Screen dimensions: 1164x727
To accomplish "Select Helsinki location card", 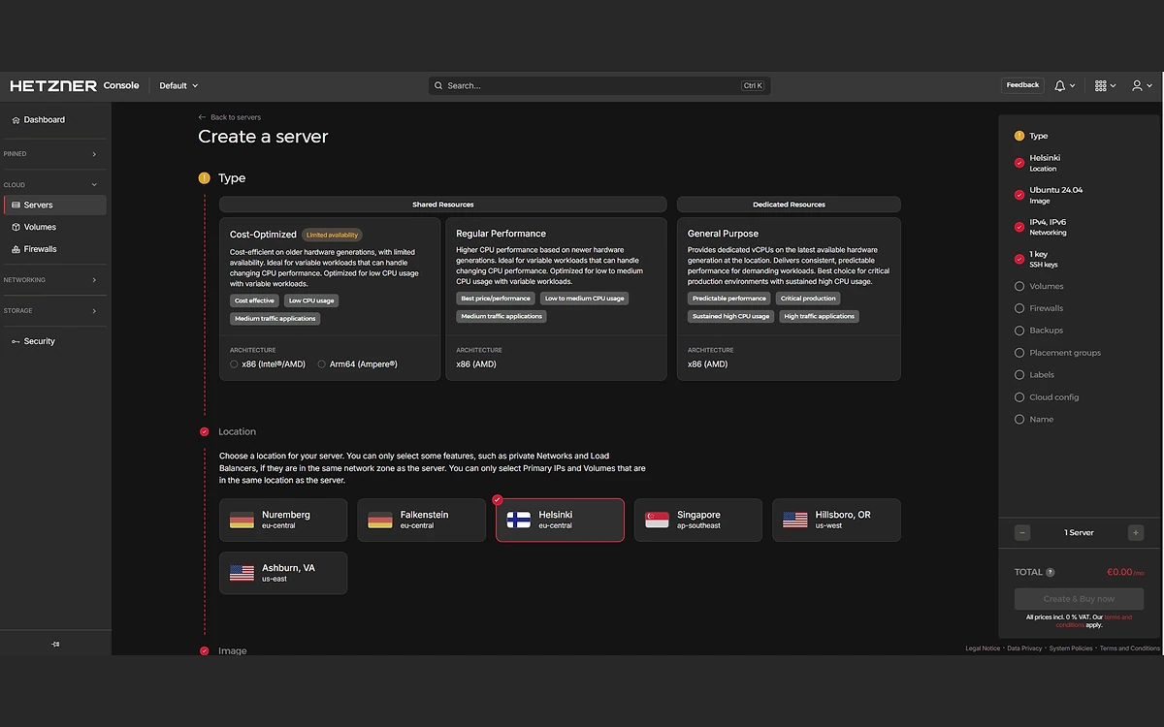I will coord(560,520).
